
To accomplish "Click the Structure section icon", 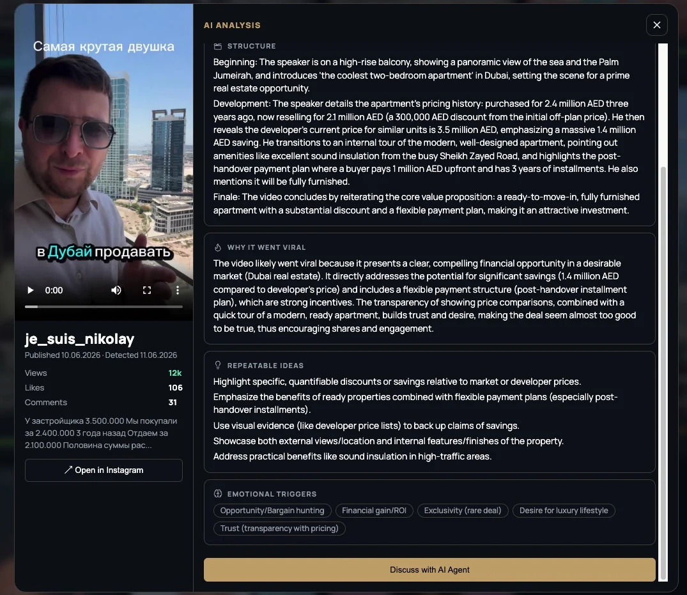I will click(x=218, y=46).
